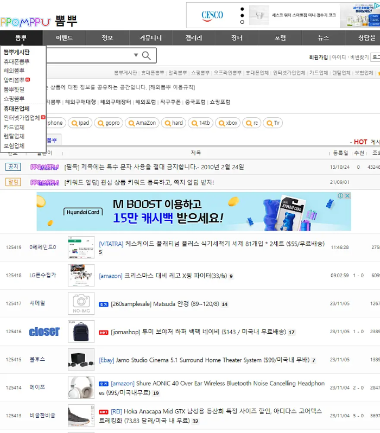Open the 알림 keyword alert notice post
Screen dimensions: 380x433
pos(139,182)
